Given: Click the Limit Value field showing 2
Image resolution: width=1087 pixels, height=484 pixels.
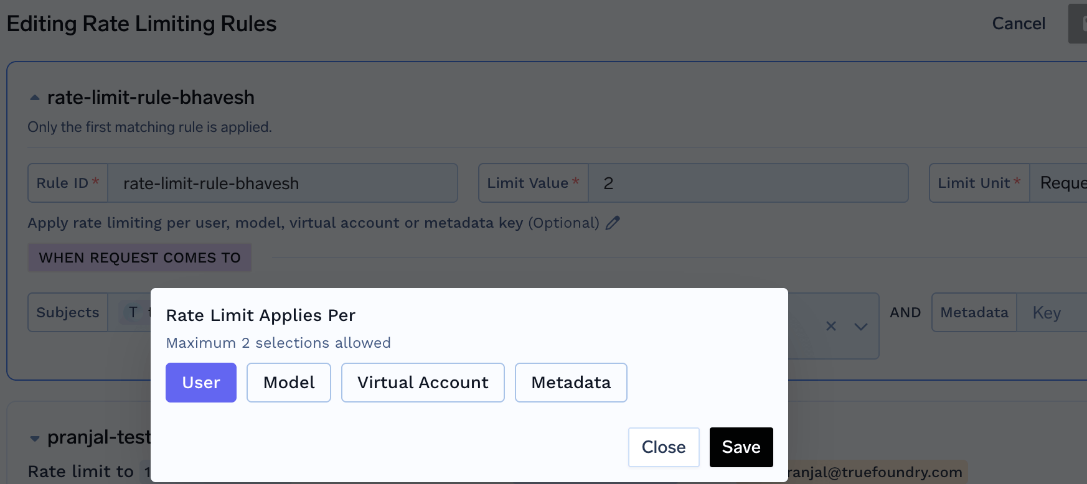Looking at the screenshot, I should tap(747, 183).
